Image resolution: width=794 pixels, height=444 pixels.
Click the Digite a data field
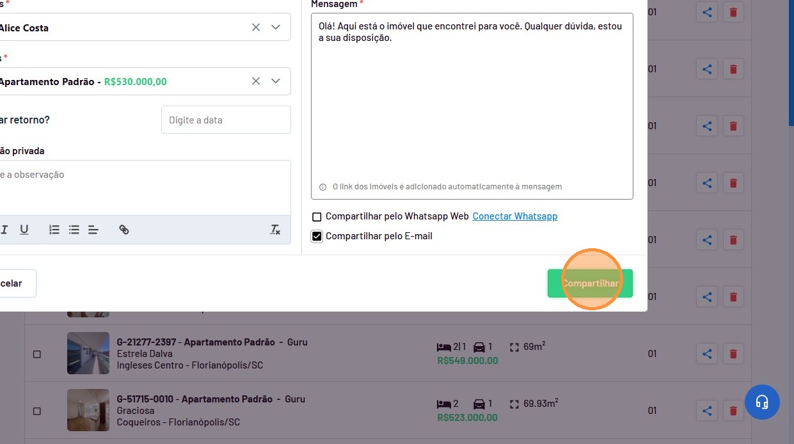(x=226, y=120)
